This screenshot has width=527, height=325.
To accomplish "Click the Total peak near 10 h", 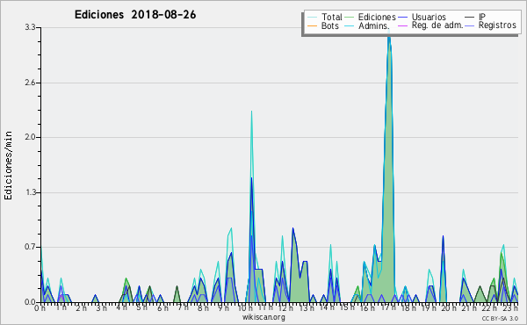I will (251, 112).
